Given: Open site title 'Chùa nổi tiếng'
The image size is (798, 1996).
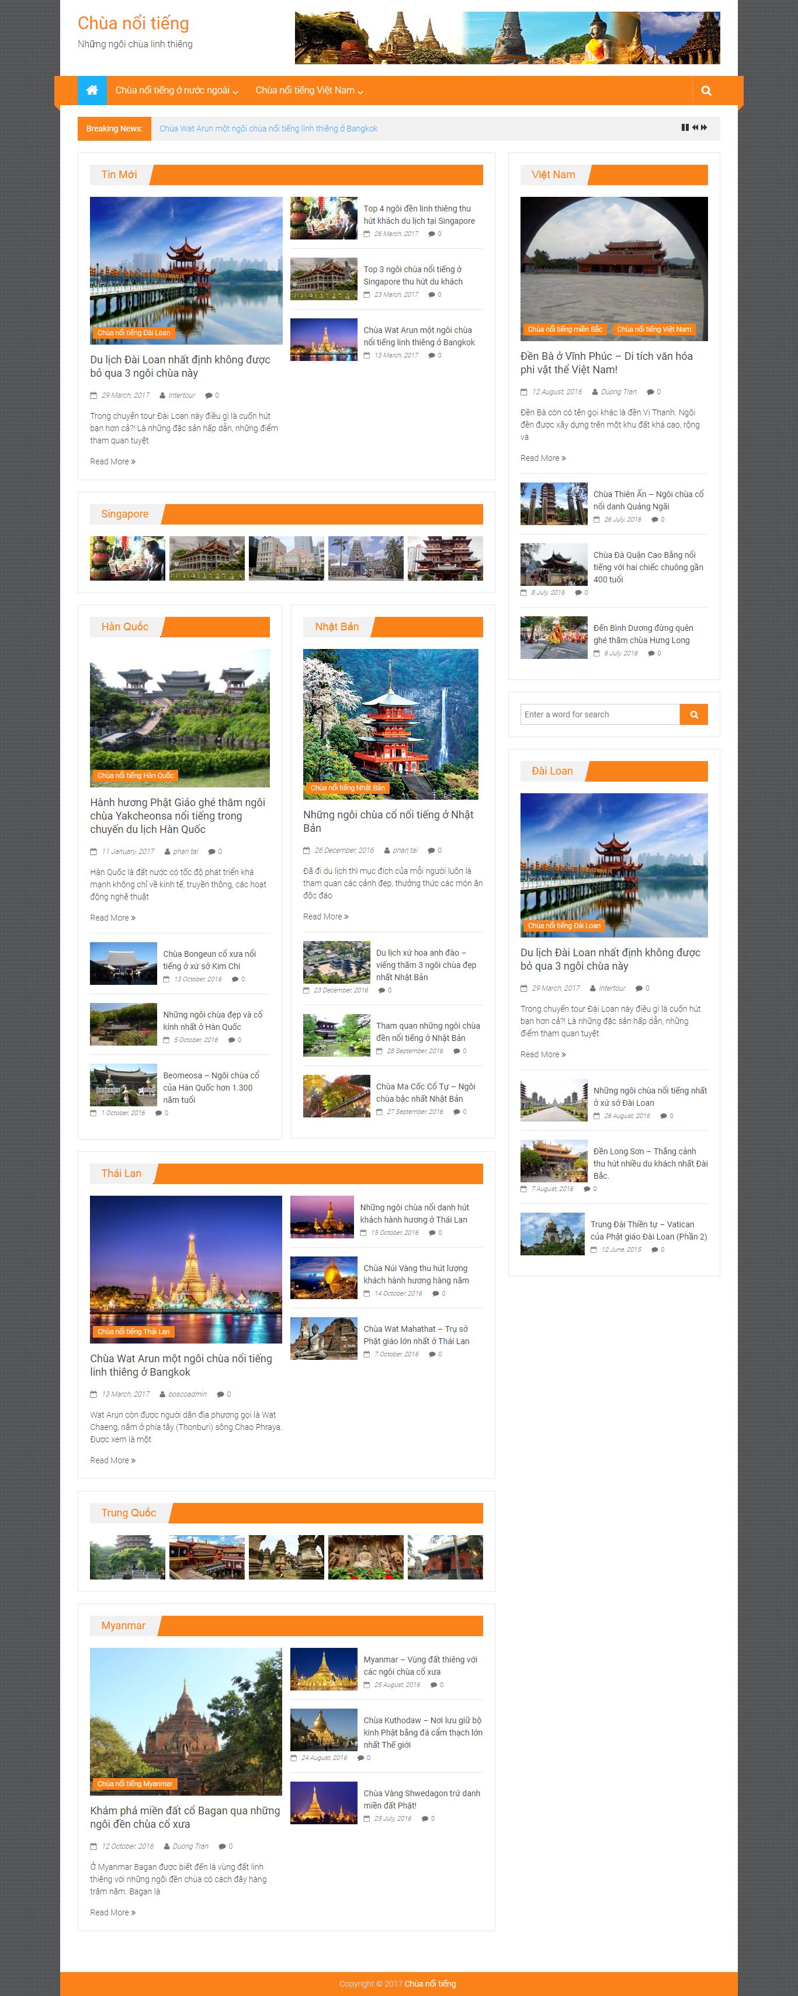Looking at the screenshot, I should click(x=133, y=23).
